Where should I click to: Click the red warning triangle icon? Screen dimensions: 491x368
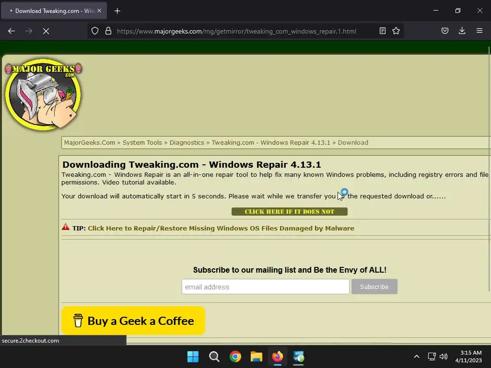tap(65, 227)
